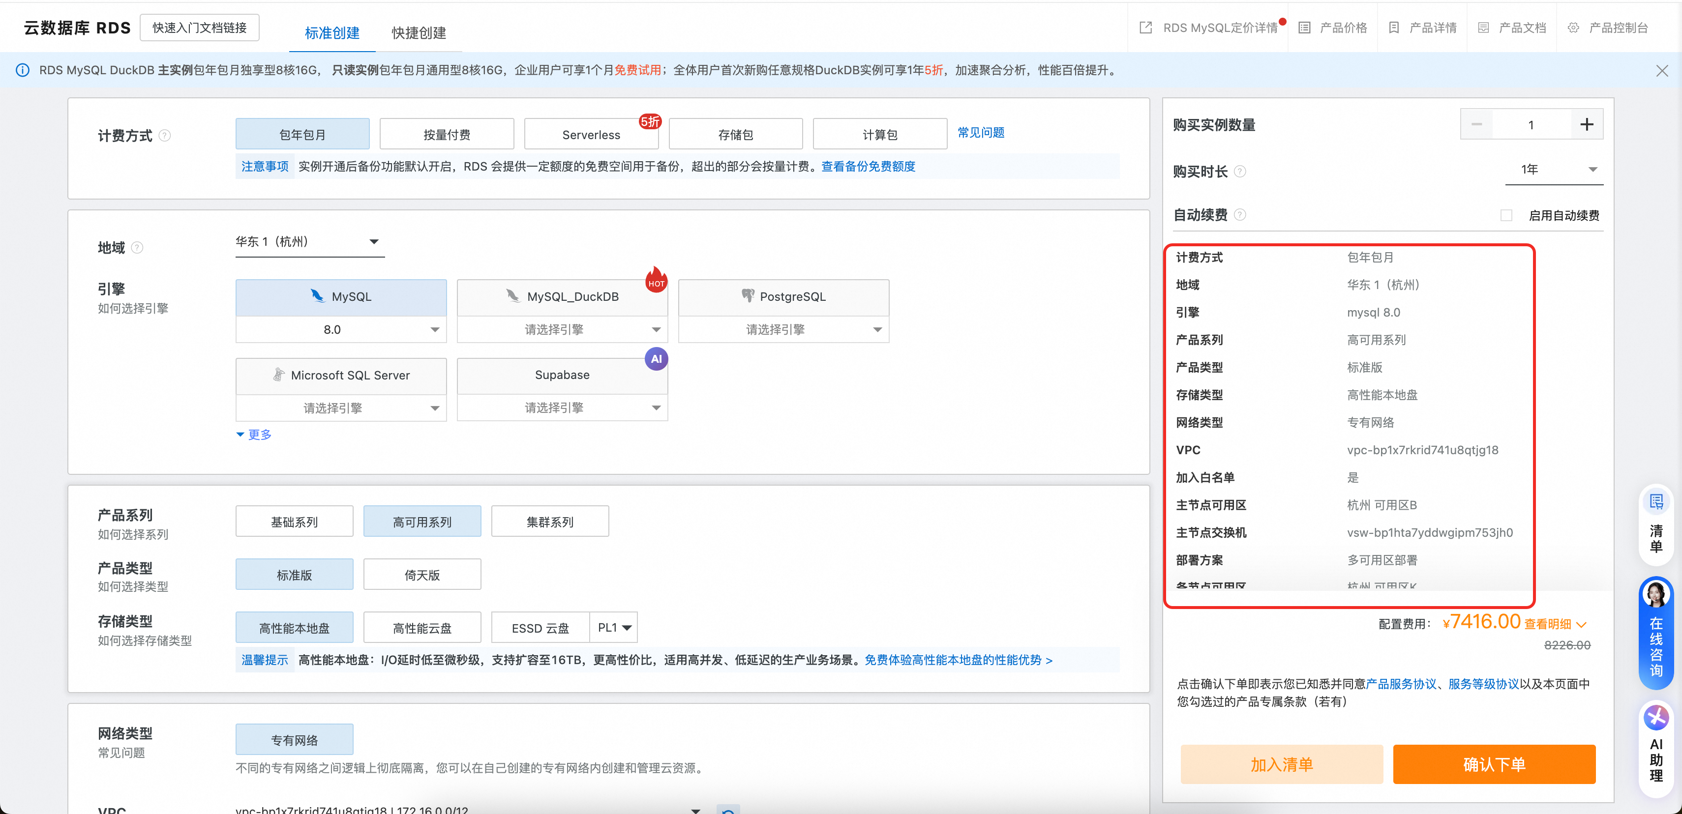Click the 产品控制台 gear icon
This screenshot has width=1682, height=814.
(x=1573, y=28)
